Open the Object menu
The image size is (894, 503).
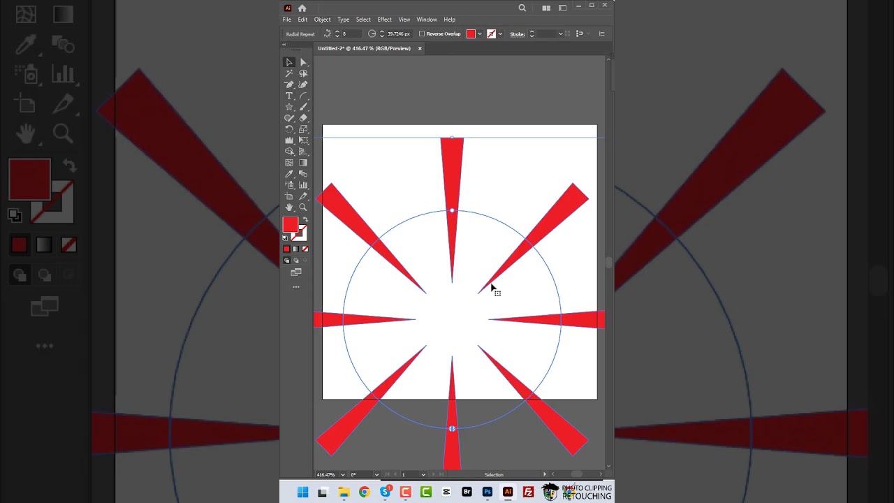click(x=322, y=20)
